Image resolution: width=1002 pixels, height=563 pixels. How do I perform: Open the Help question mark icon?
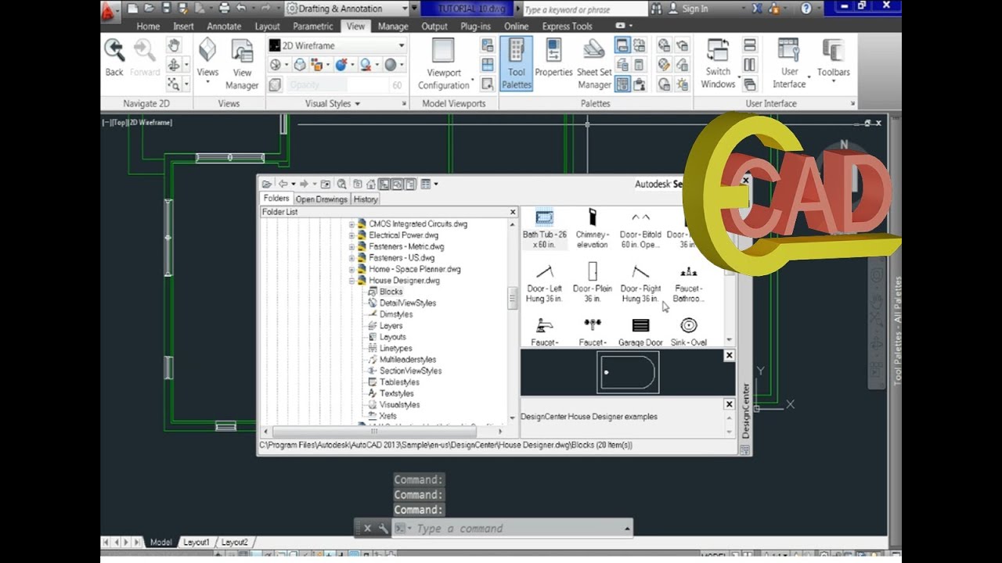point(806,9)
